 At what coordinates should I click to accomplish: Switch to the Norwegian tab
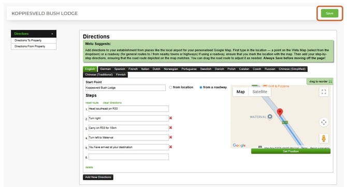click(x=171, y=69)
